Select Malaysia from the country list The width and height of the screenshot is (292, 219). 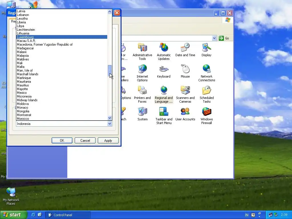pos(62,56)
